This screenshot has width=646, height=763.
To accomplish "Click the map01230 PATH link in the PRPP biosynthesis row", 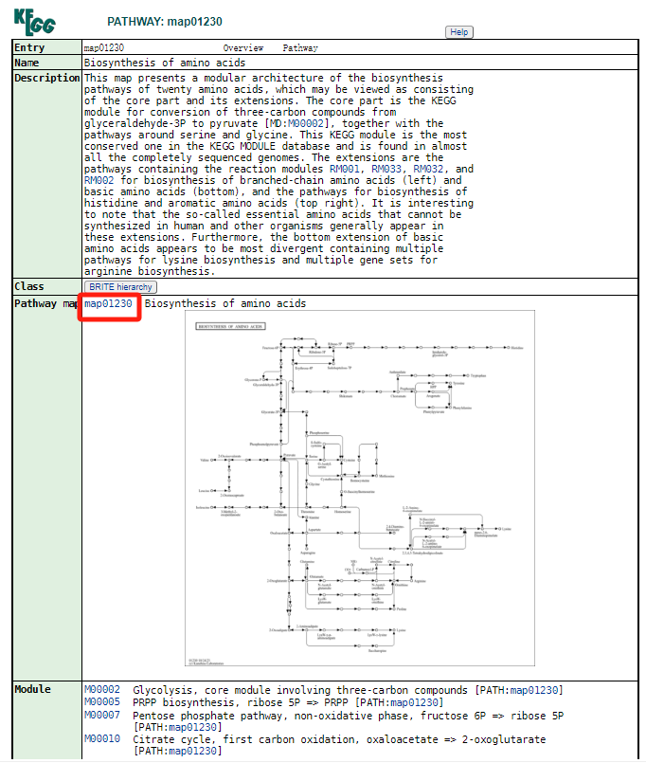I will click(x=415, y=702).
